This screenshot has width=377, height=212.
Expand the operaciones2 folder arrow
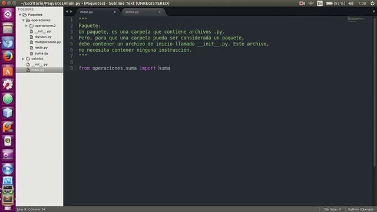point(27,26)
